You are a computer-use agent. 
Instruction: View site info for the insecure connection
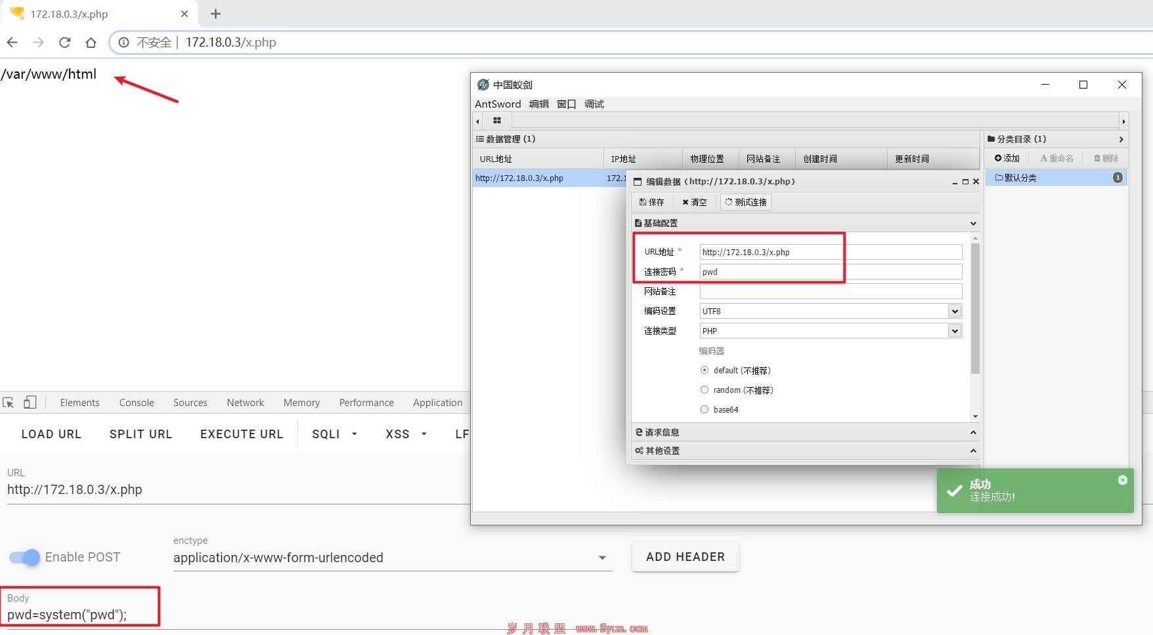[123, 43]
